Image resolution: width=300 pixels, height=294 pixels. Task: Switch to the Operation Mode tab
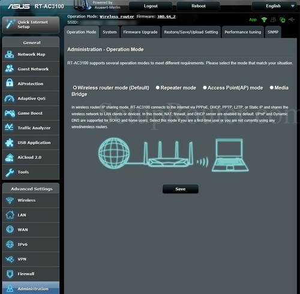[82, 32]
